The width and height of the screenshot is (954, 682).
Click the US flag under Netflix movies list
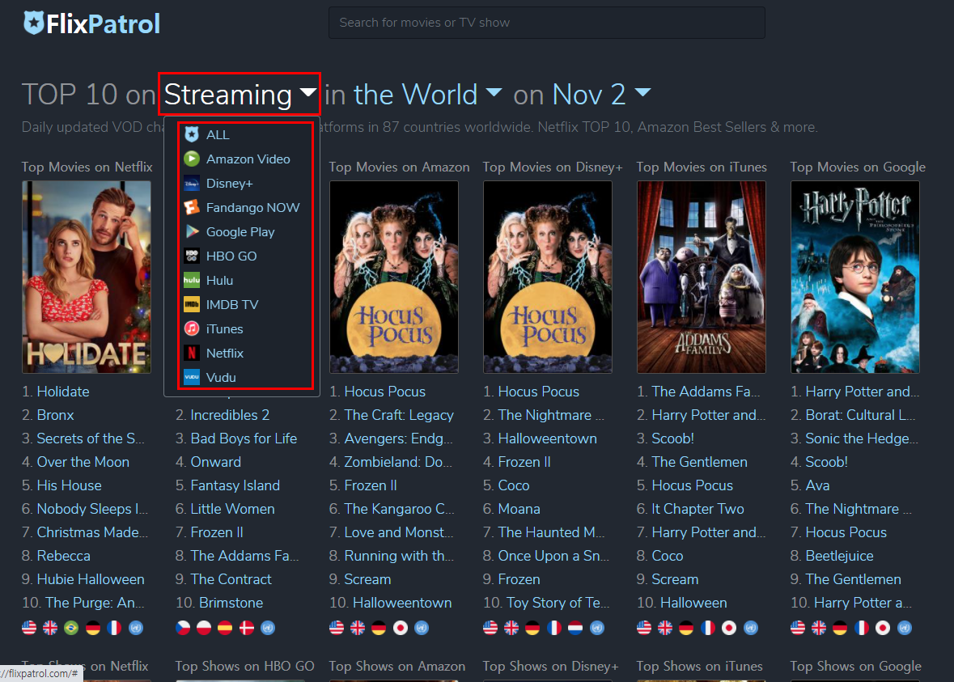29,628
